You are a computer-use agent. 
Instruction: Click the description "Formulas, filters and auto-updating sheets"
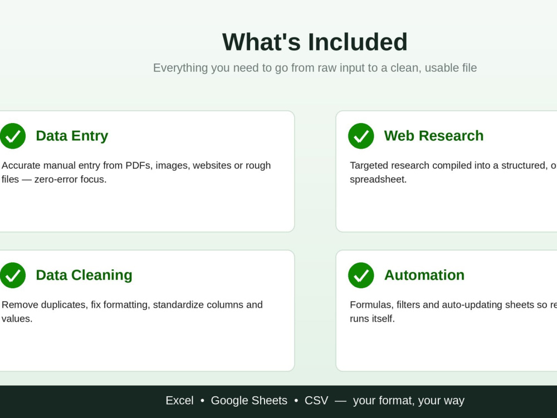point(453,312)
